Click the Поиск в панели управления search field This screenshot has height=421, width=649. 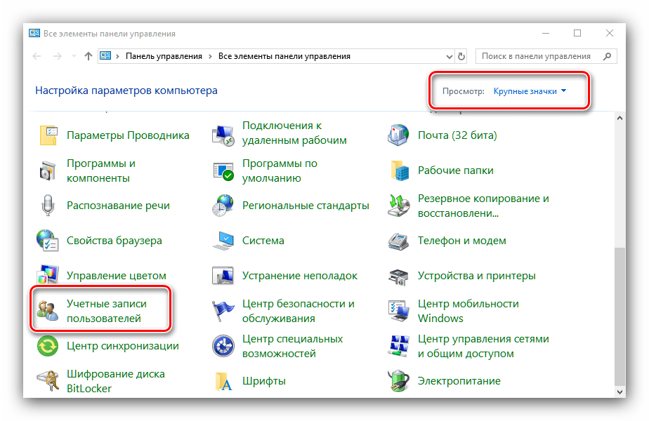(537, 56)
